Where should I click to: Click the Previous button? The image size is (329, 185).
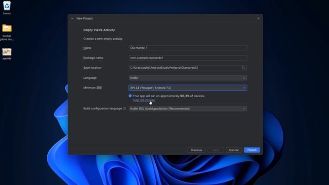pos(196,150)
